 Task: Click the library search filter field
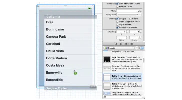pyautogui.click(x=123, y=97)
